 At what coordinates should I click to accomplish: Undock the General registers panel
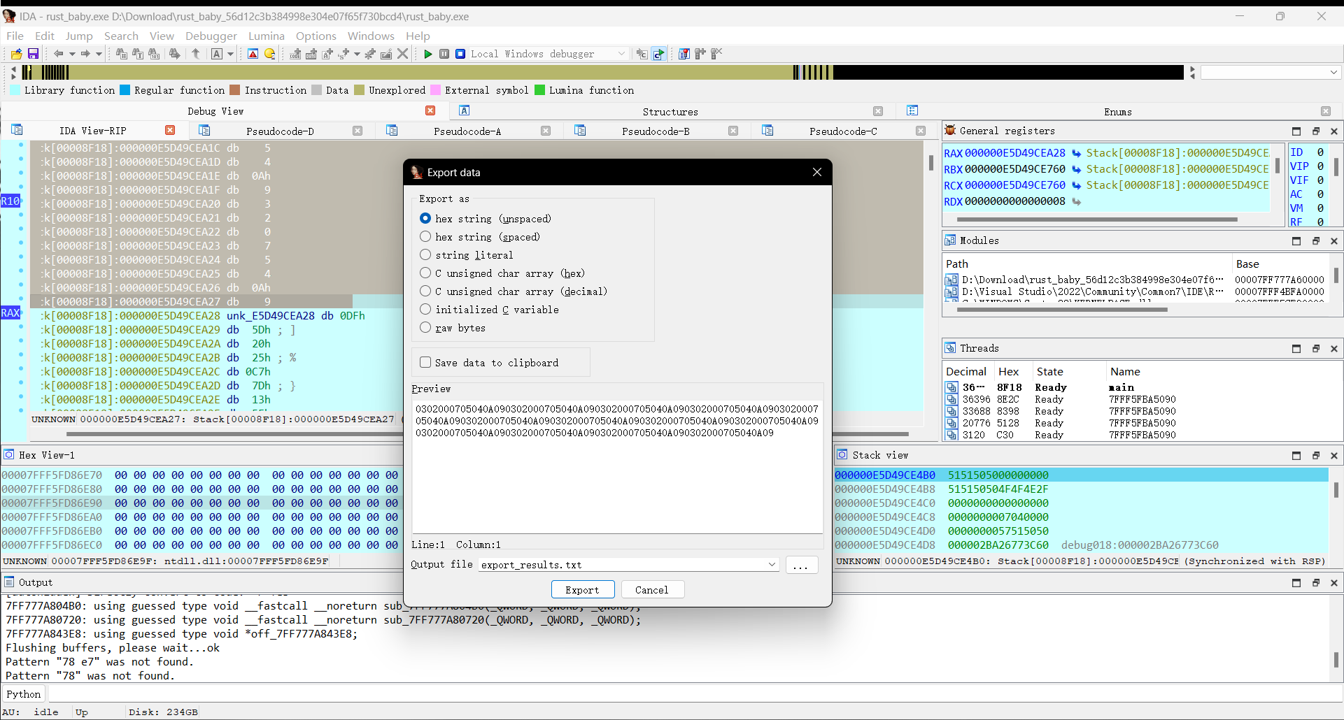(1315, 131)
